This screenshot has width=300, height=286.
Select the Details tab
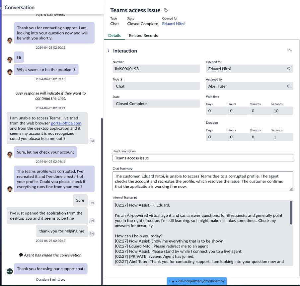pos(114,36)
